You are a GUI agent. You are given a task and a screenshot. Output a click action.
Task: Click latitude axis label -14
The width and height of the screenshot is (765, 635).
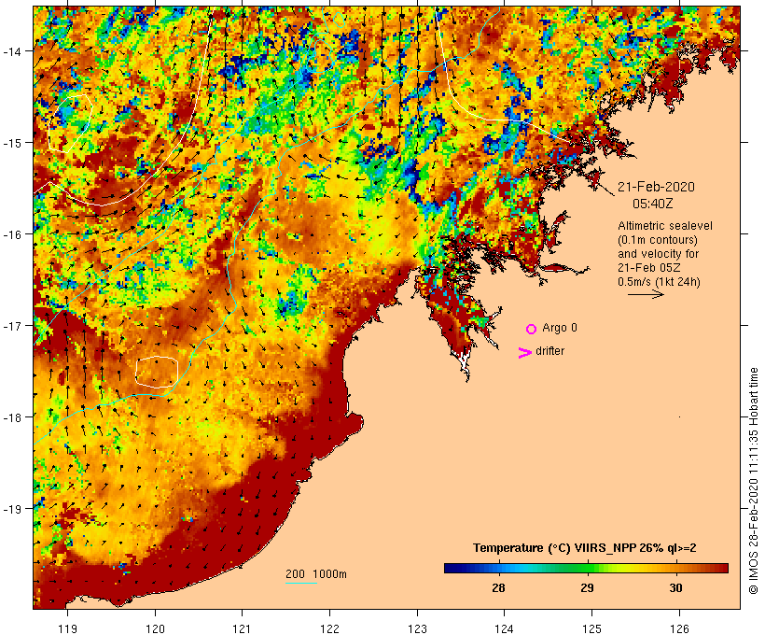pyautogui.click(x=12, y=50)
